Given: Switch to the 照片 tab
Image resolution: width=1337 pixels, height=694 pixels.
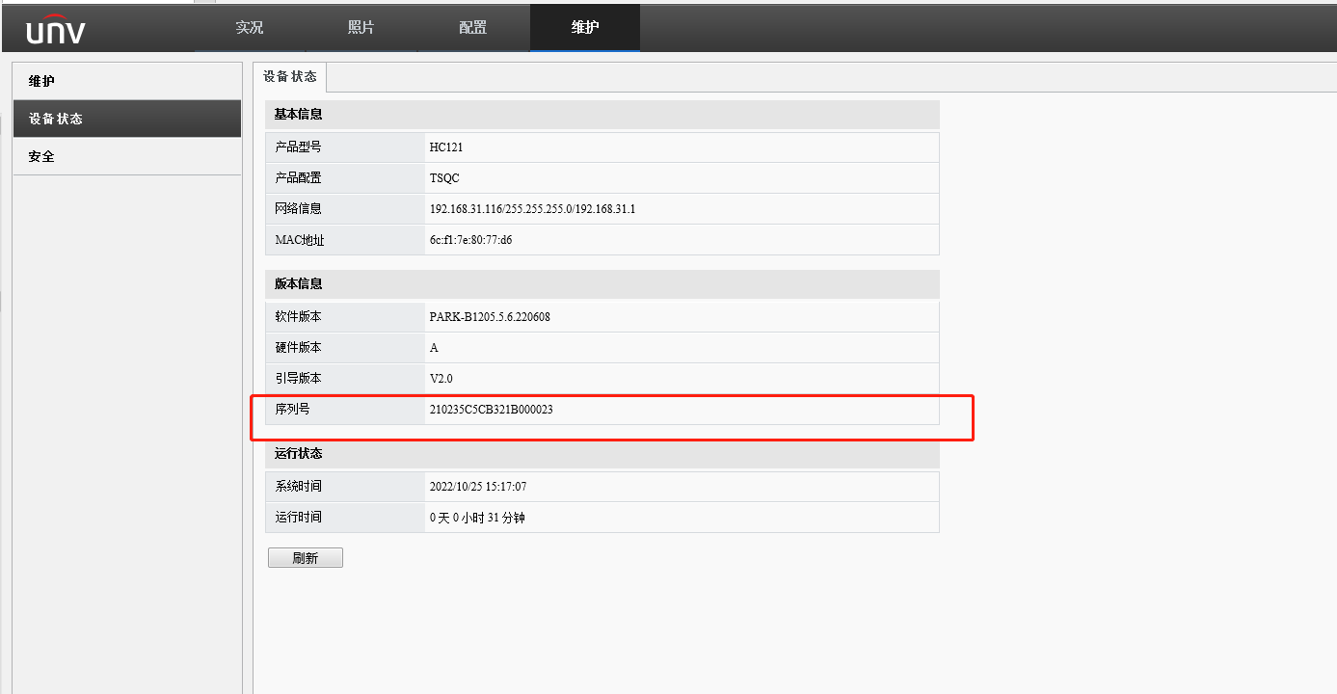Looking at the screenshot, I should point(361,27).
